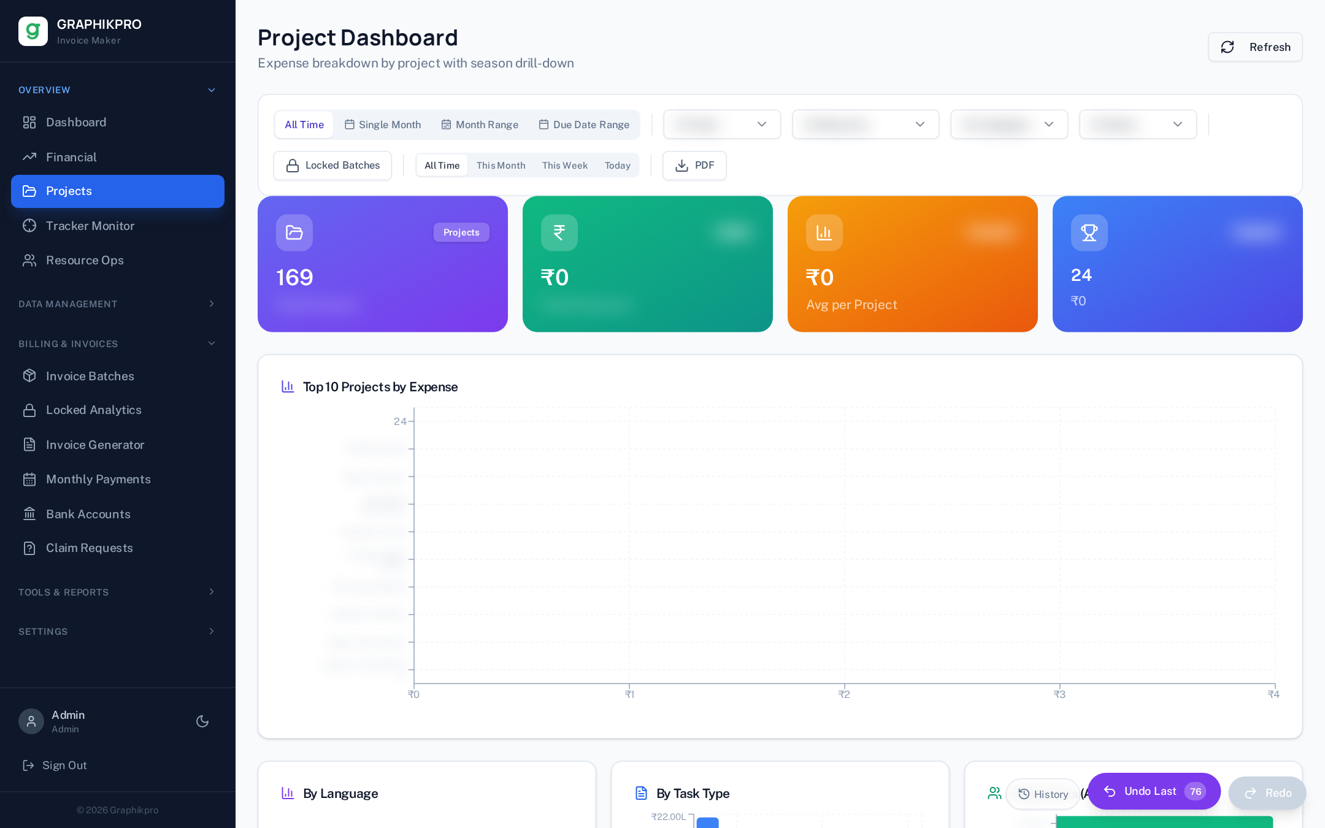Viewport: 1325px width, 828px height.
Task: Click the people icon in the bottom-right panel
Action: click(994, 793)
